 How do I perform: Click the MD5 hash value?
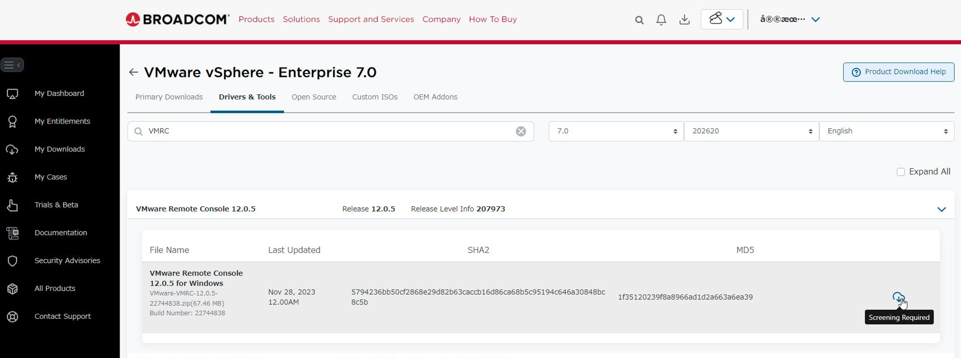(x=685, y=297)
